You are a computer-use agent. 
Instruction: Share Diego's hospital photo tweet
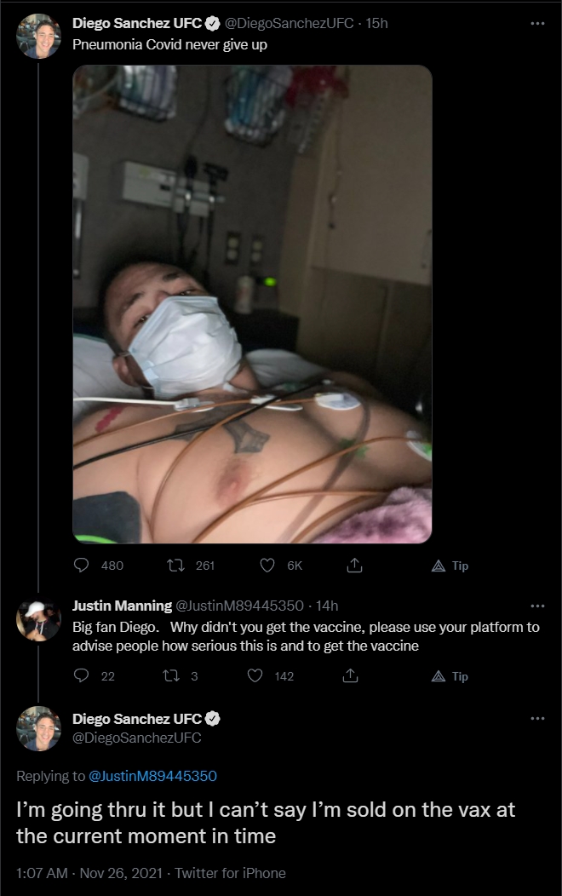coord(355,566)
